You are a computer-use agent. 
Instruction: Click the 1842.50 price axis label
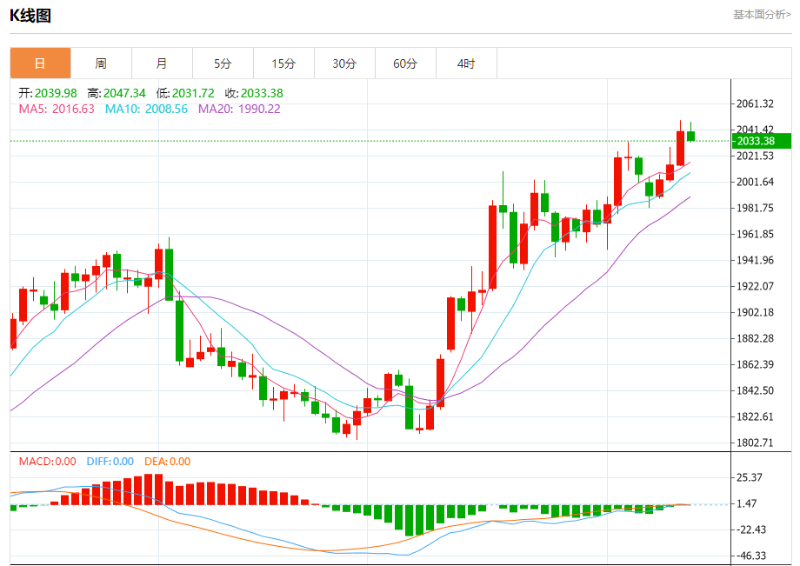755,390
